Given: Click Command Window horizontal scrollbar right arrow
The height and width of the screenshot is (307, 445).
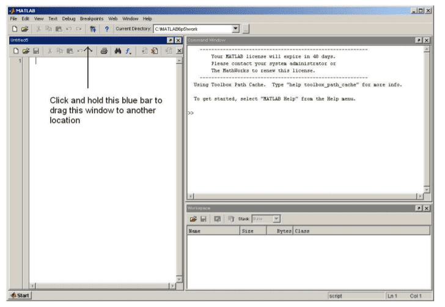Looking at the screenshot, I should (x=420, y=196).
